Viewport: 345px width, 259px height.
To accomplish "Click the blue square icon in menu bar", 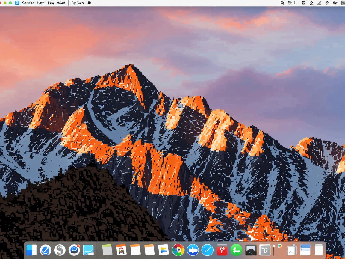I will coord(17,3).
